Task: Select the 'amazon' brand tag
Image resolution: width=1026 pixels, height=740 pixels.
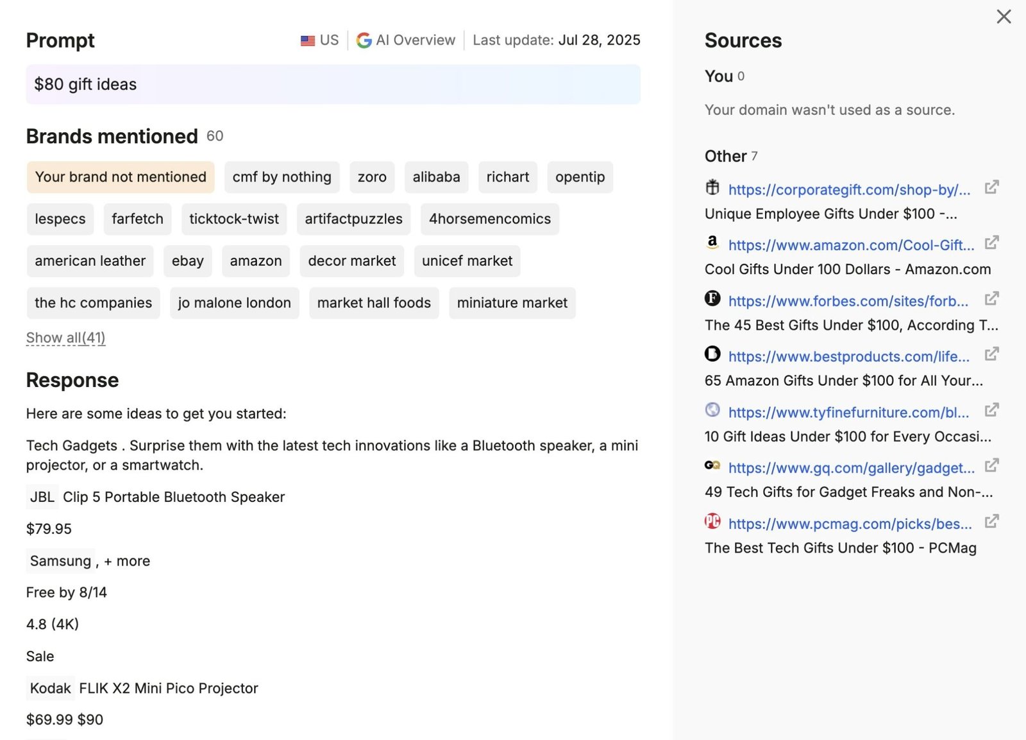Action: tap(256, 261)
